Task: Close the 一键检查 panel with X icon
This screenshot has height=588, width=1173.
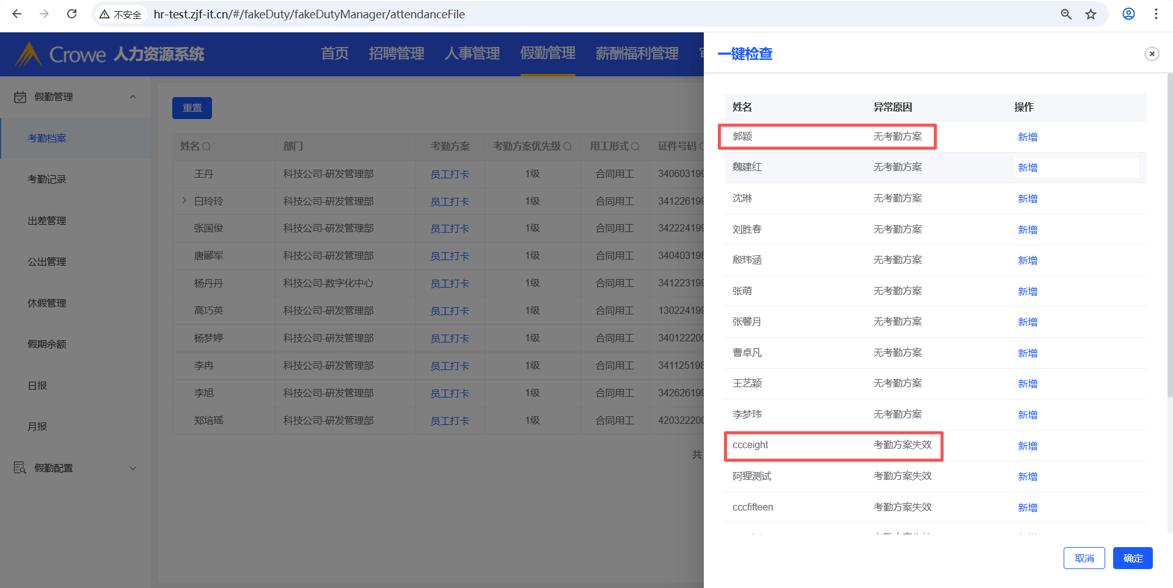Action: 1152,54
